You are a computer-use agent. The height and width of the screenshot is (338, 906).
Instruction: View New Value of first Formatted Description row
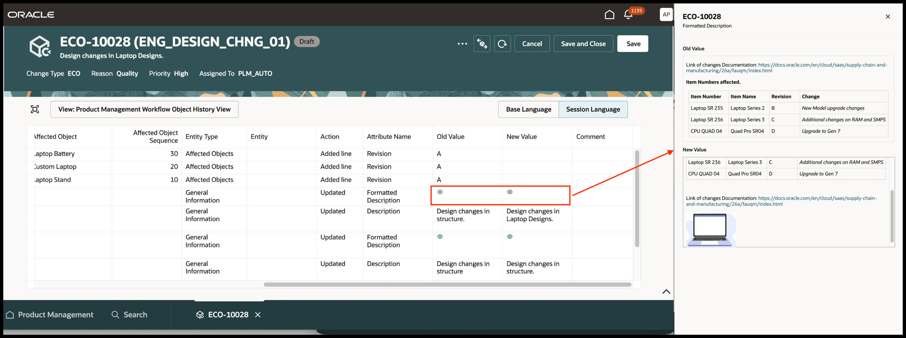510,192
